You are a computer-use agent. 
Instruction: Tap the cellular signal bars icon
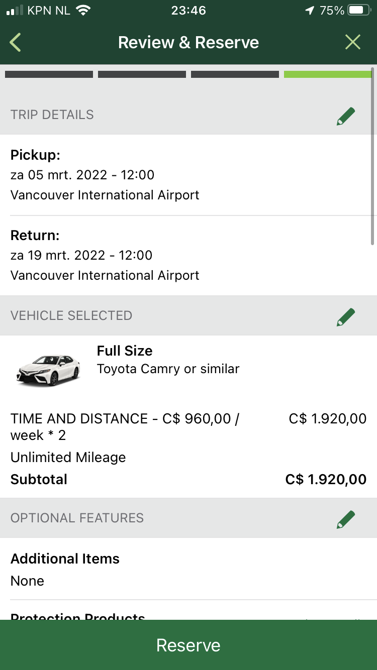click(15, 11)
